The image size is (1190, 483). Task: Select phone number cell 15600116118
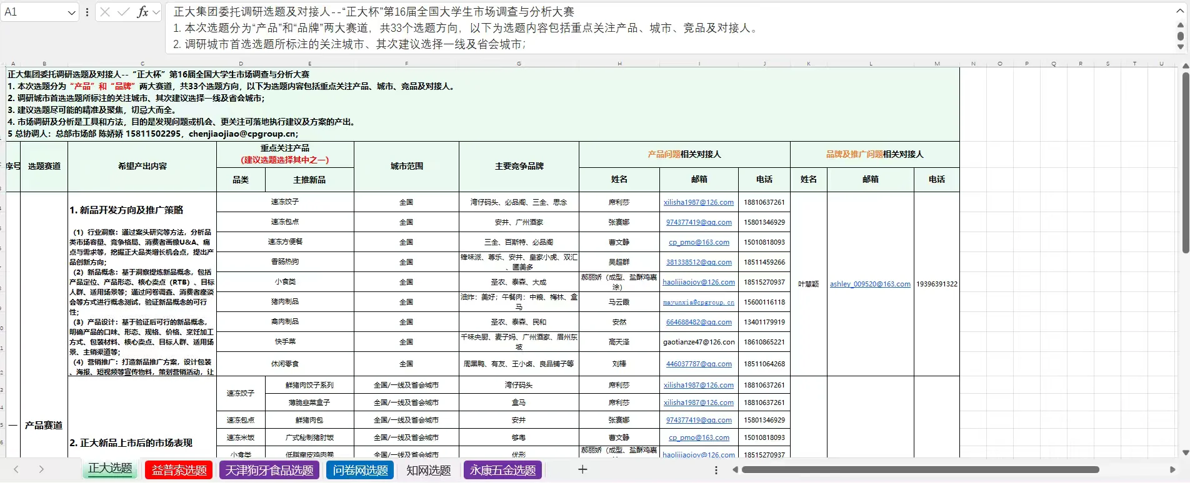coord(764,302)
